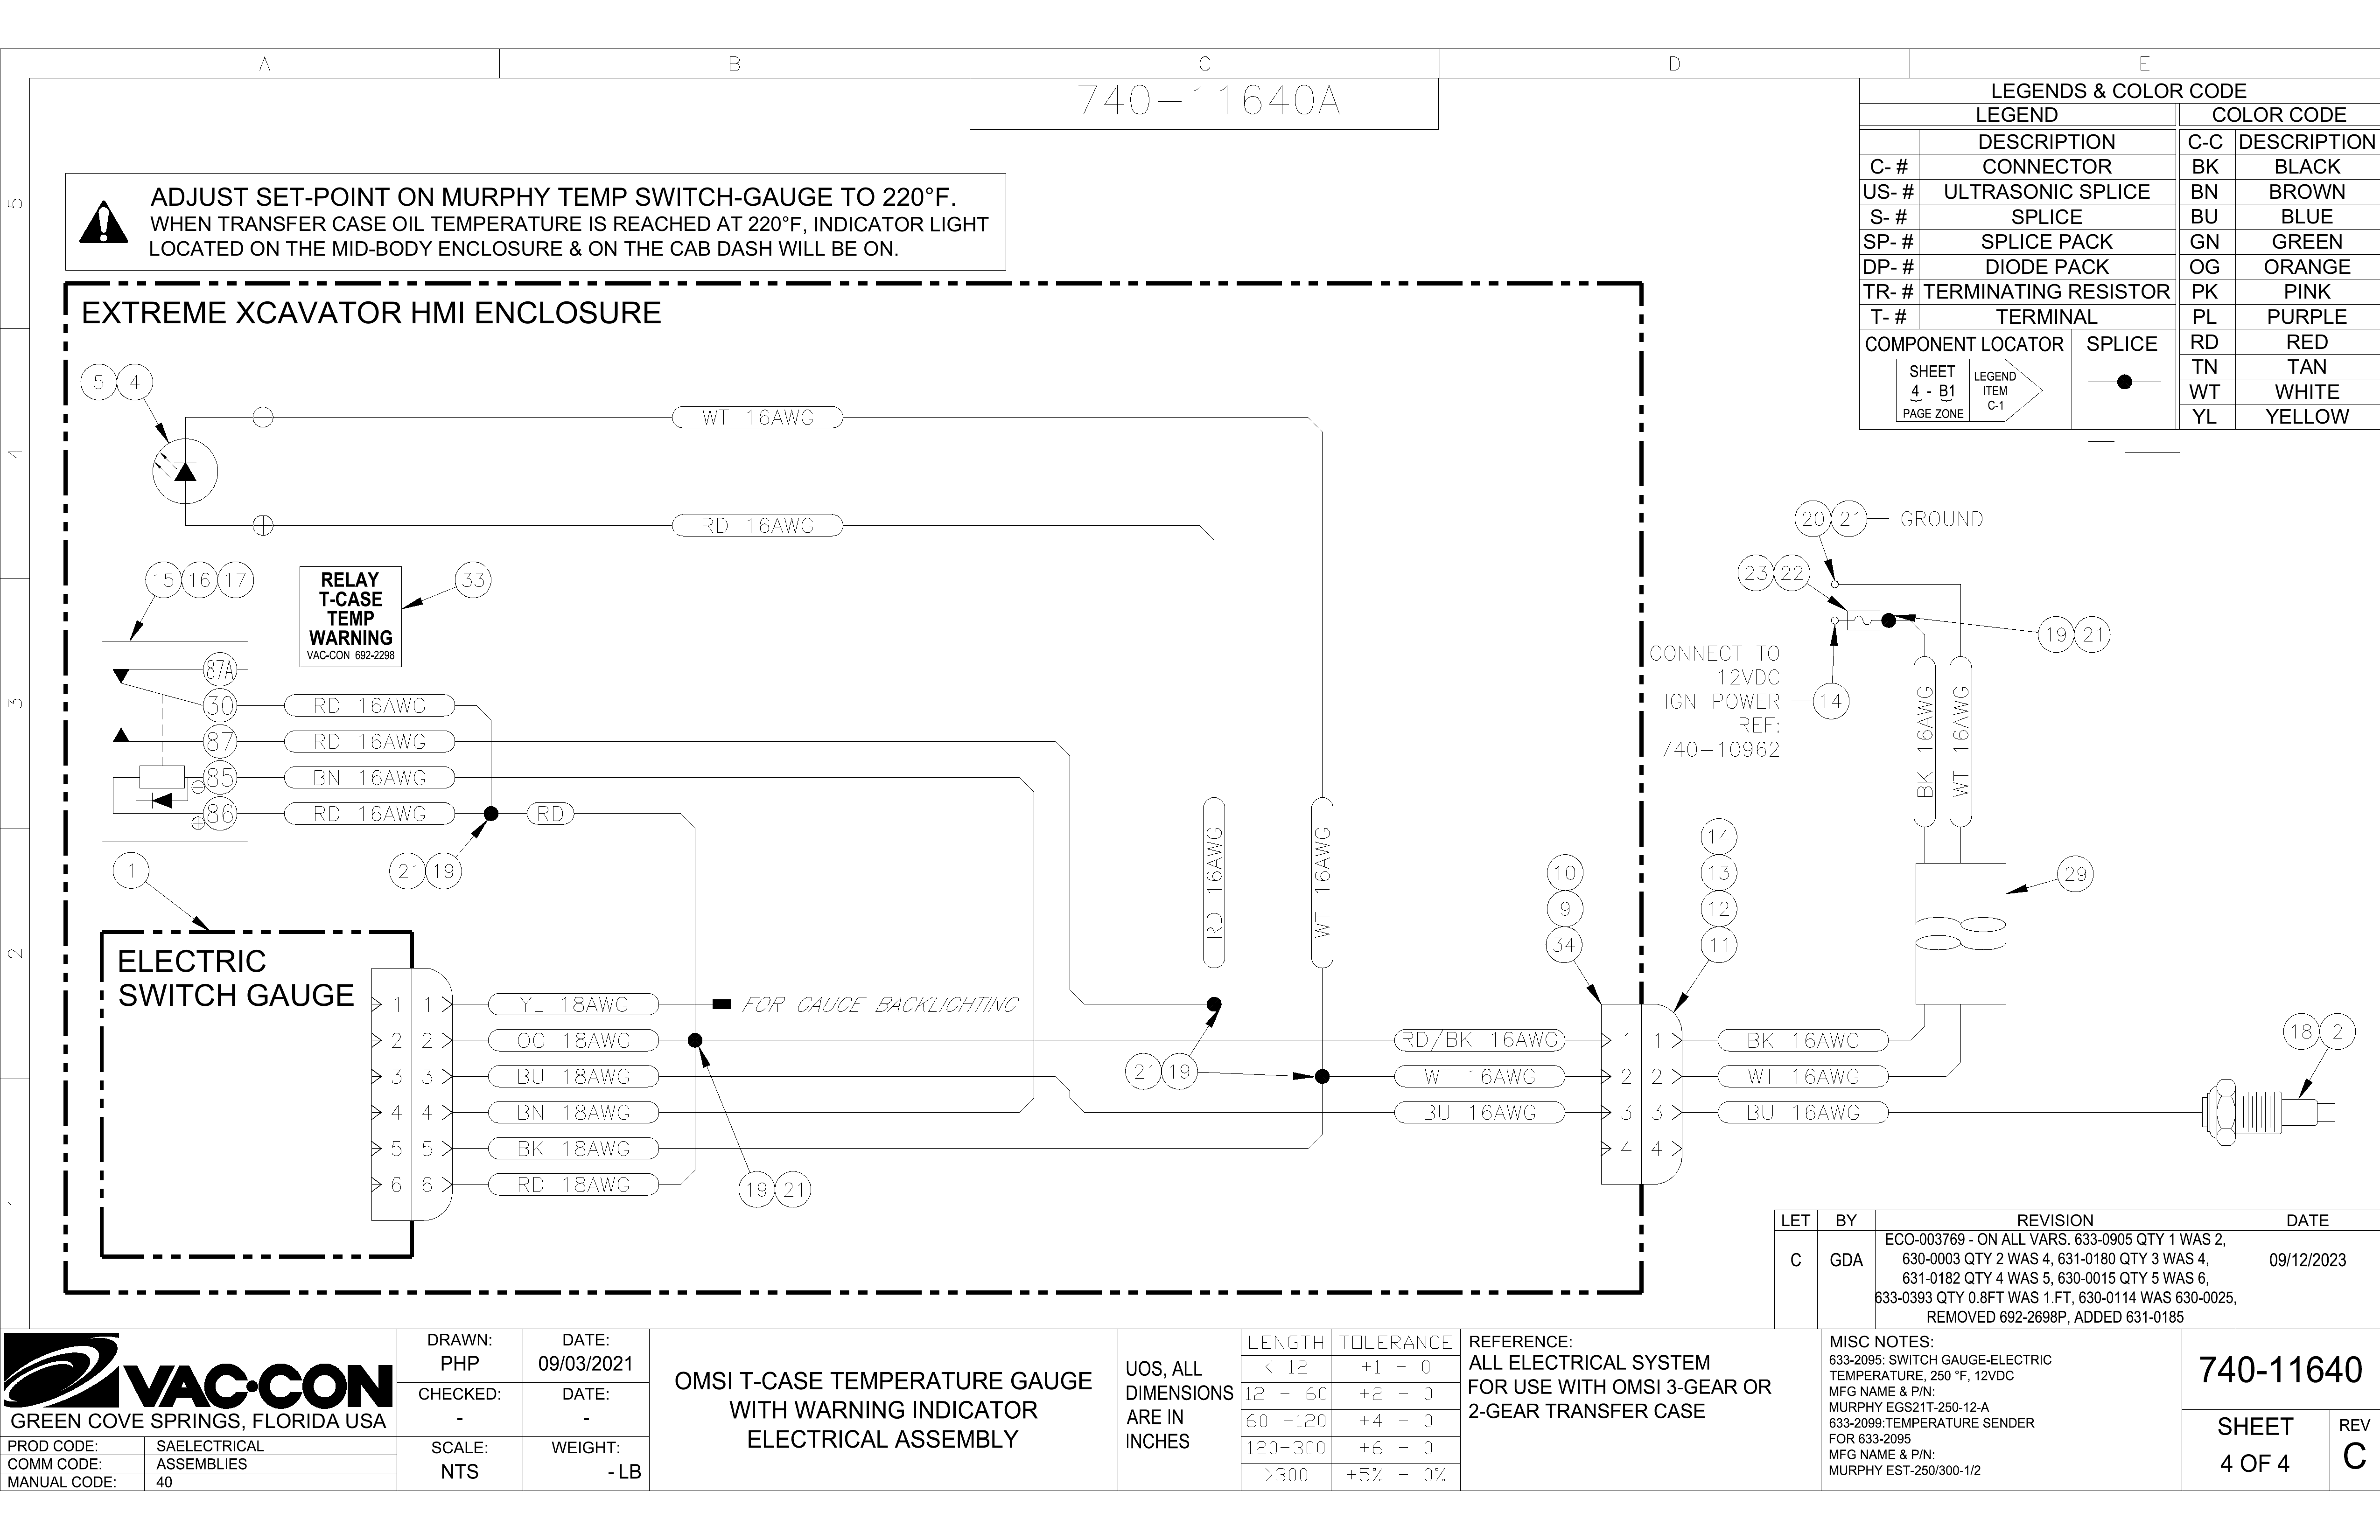Click item balloon 5
2380x1540 pixels.
[x=98, y=382]
